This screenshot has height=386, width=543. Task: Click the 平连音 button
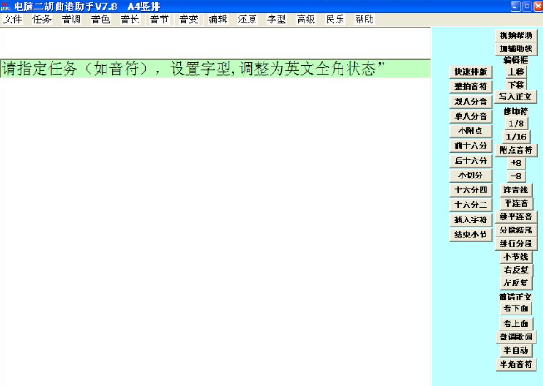tap(516, 203)
